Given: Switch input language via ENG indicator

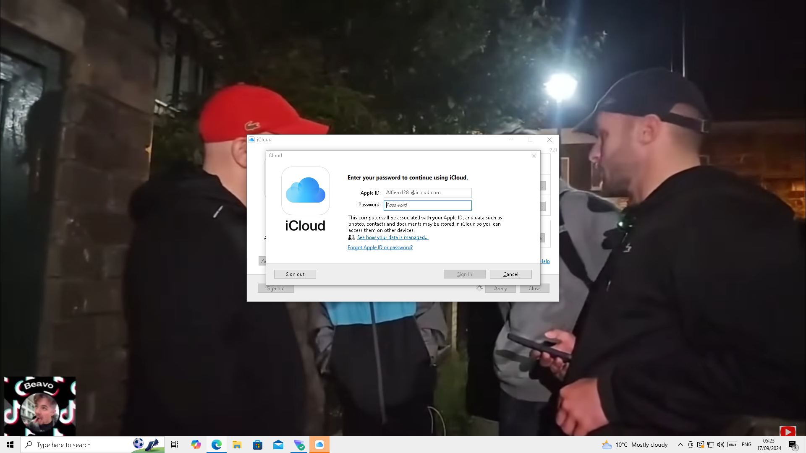Looking at the screenshot, I should pos(746,445).
